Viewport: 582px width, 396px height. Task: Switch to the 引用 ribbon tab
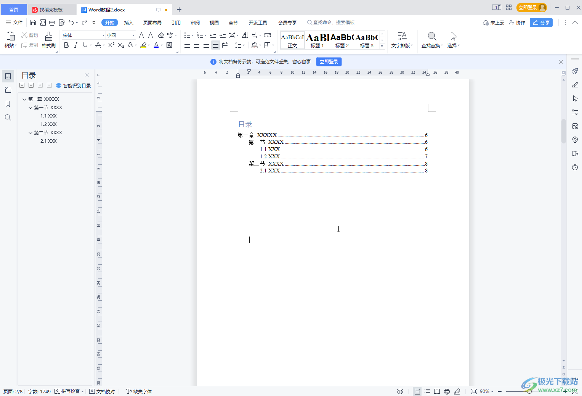point(176,23)
